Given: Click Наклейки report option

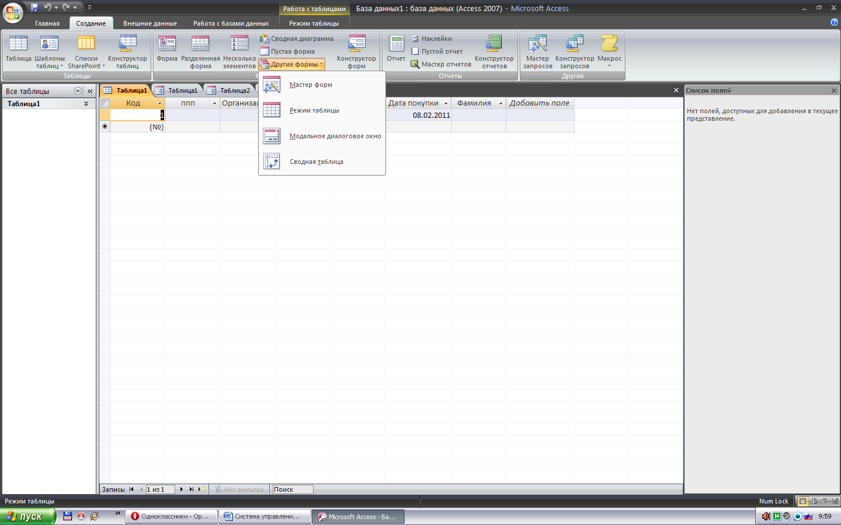Looking at the screenshot, I should pos(432,38).
